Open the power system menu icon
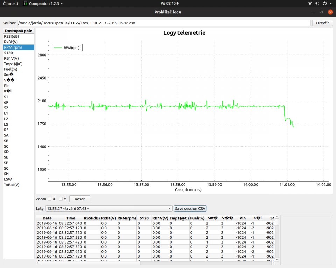The height and width of the screenshot is (268, 336). 325,3
